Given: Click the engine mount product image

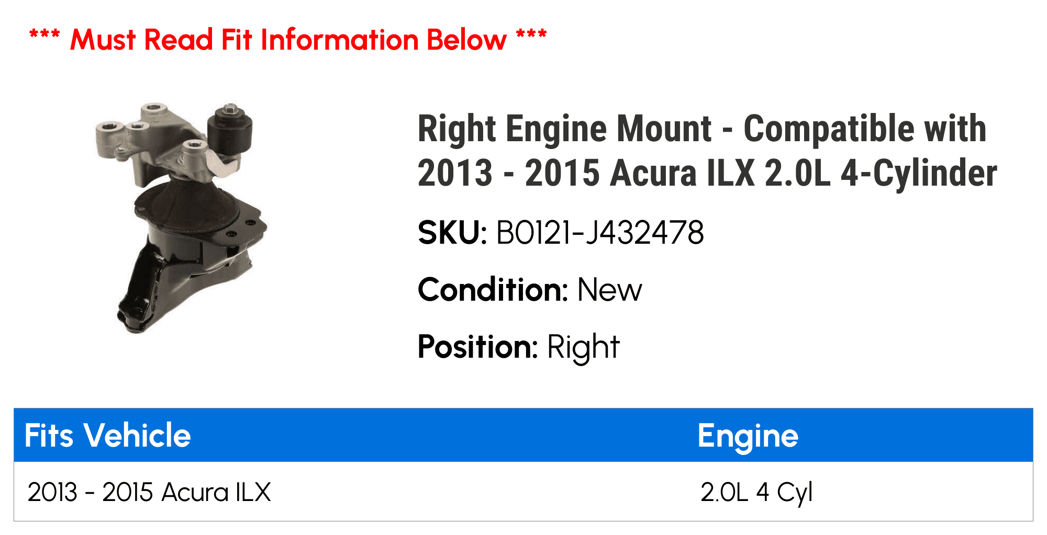Looking at the screenshot, I should [181, 218].
